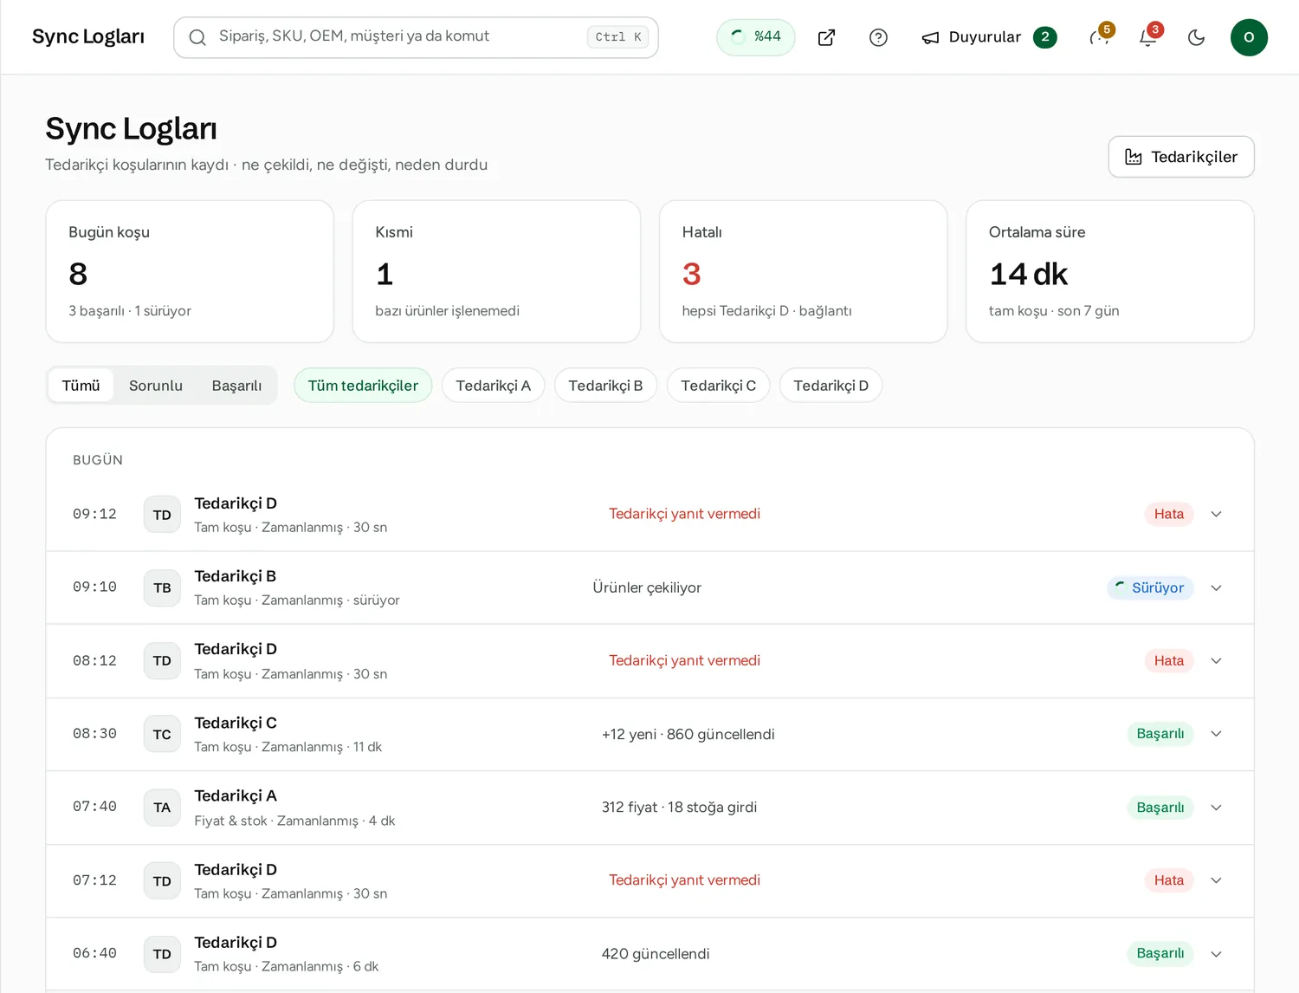This screenshot has height=993, width=1299.
Task: Toggle dark mode with the moon icon
Action: [1196, 37]
